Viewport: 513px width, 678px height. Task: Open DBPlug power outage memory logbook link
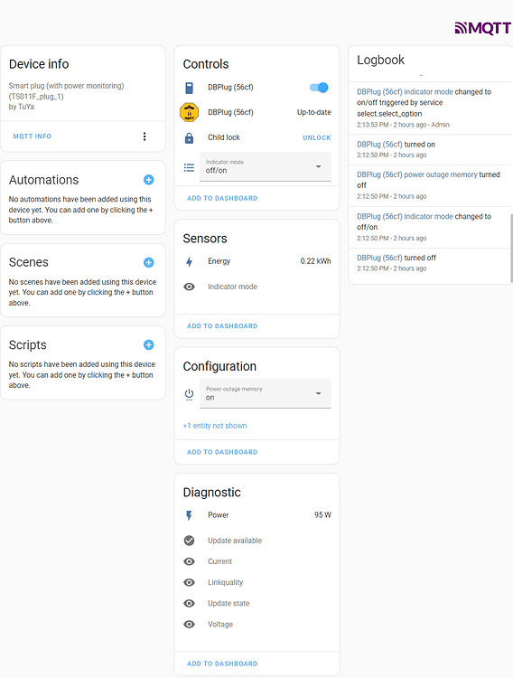point(417,174)
